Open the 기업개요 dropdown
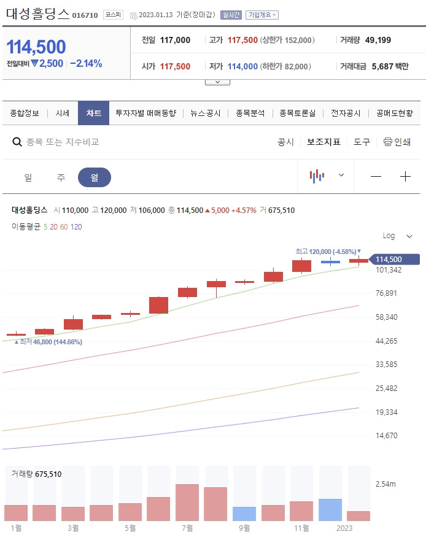Image resolution: width=426 pixels, height=537 pixels. tap(262, 15)
